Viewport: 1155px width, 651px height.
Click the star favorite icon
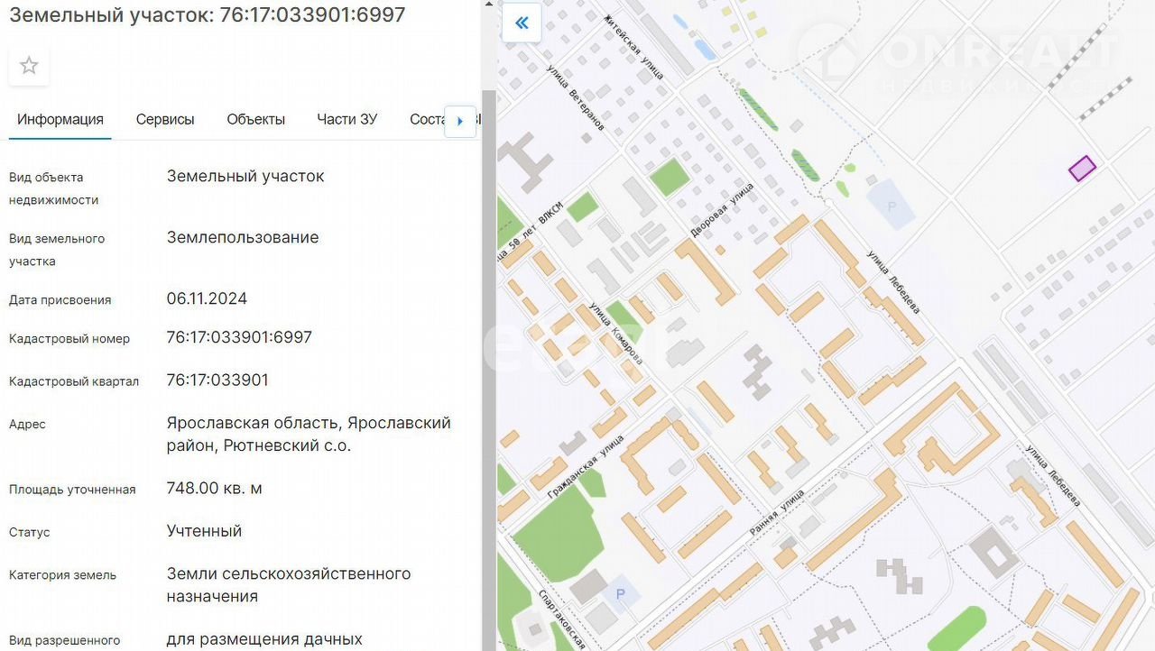pos(29,66)
